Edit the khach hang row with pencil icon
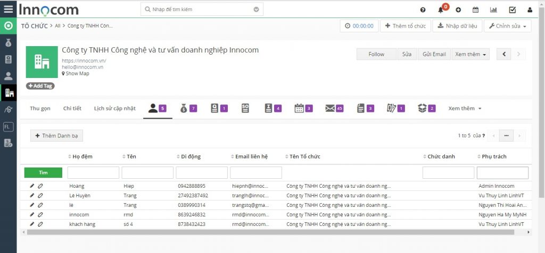 pyautogui.click(x=32, y=224)
